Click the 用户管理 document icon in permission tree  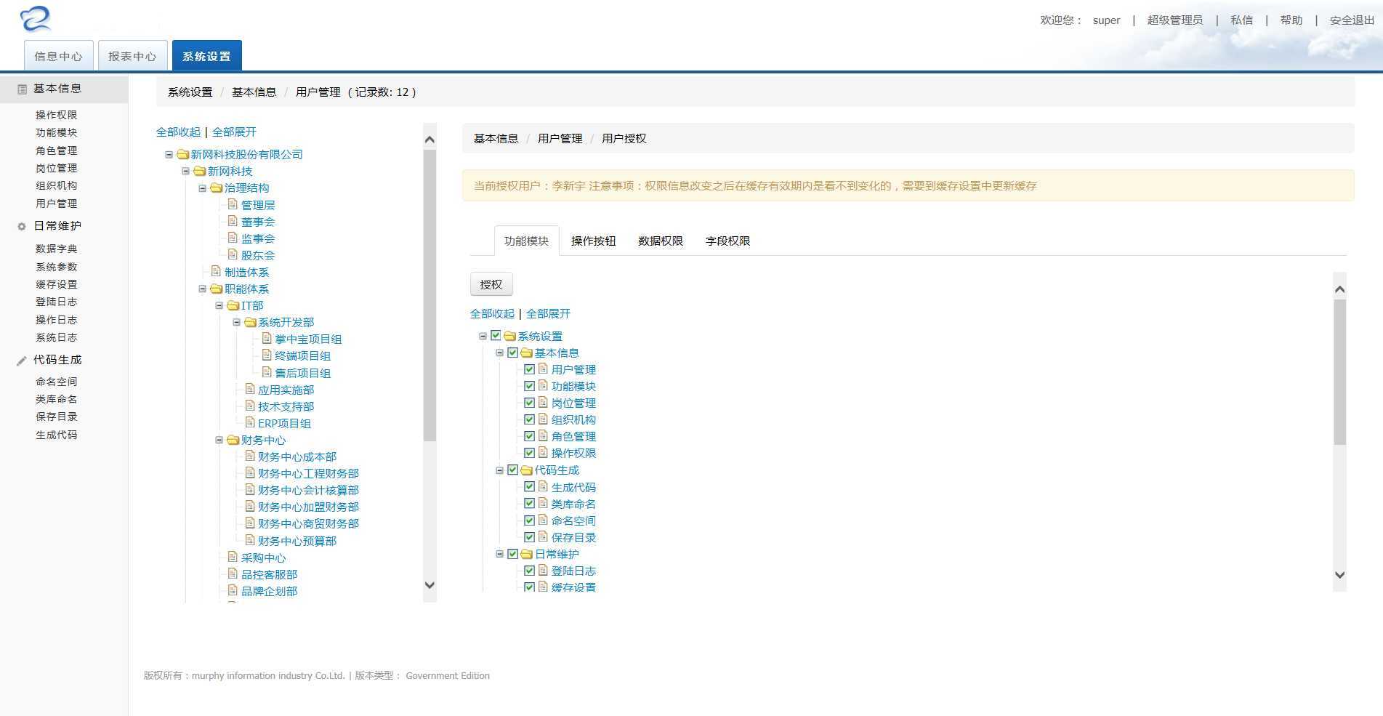pos(544,369)
